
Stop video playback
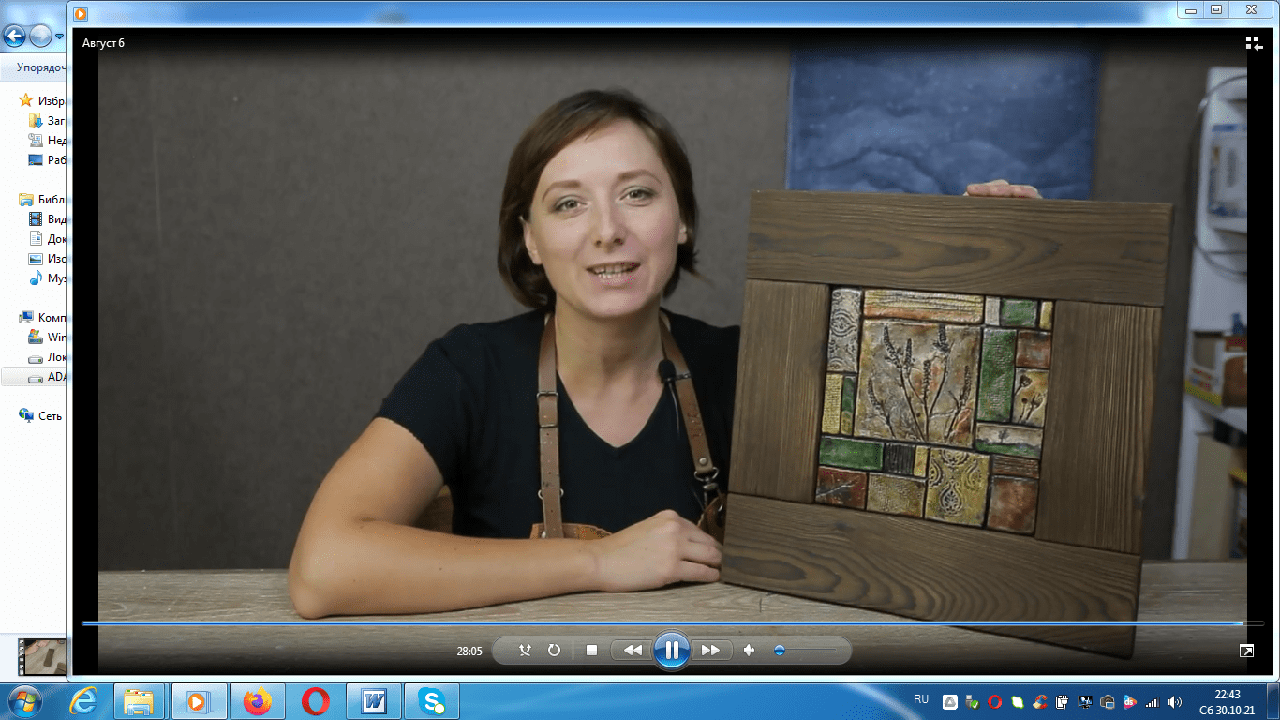[x=591, y=650]
